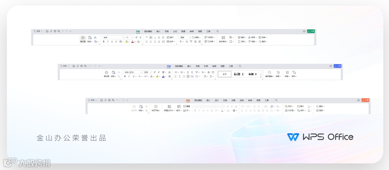The height and width of the screenshot is (170, 389).
Task: Open the 文件 (File) menu dropdown in the spreadsheet window
Action: pos(38,31)
